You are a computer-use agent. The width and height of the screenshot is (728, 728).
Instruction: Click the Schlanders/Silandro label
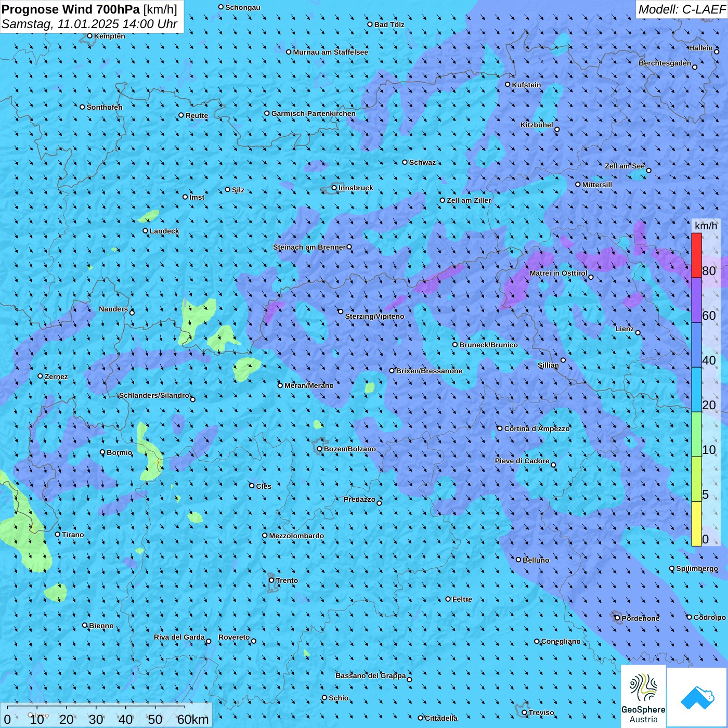pyautogui.click(x=154, y=395)
